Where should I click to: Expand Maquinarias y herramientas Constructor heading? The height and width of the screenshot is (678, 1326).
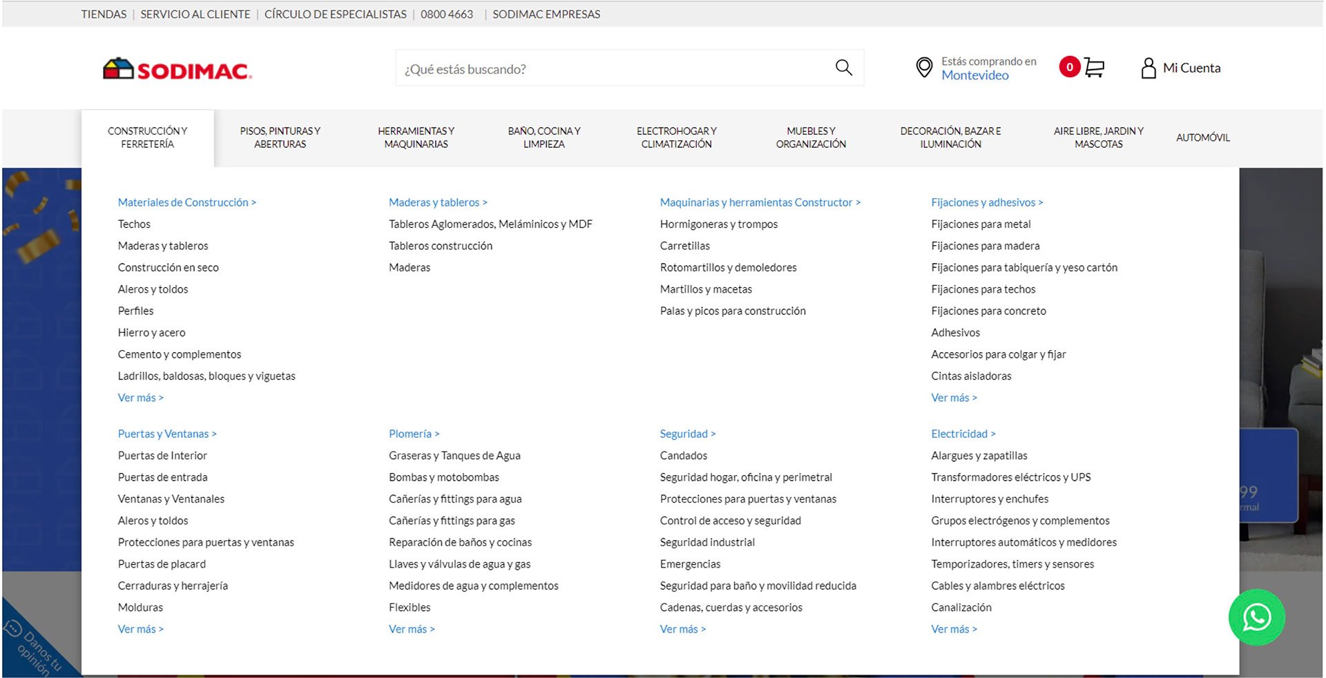[760, 202]
